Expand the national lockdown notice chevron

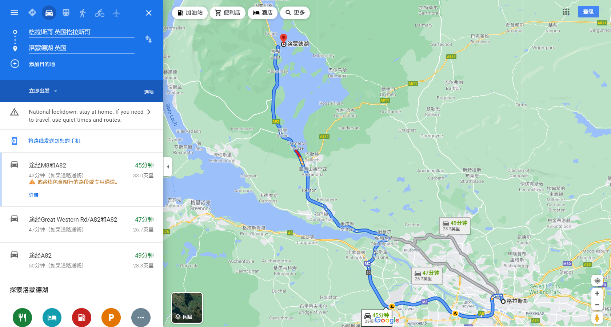tap(149, 112)
